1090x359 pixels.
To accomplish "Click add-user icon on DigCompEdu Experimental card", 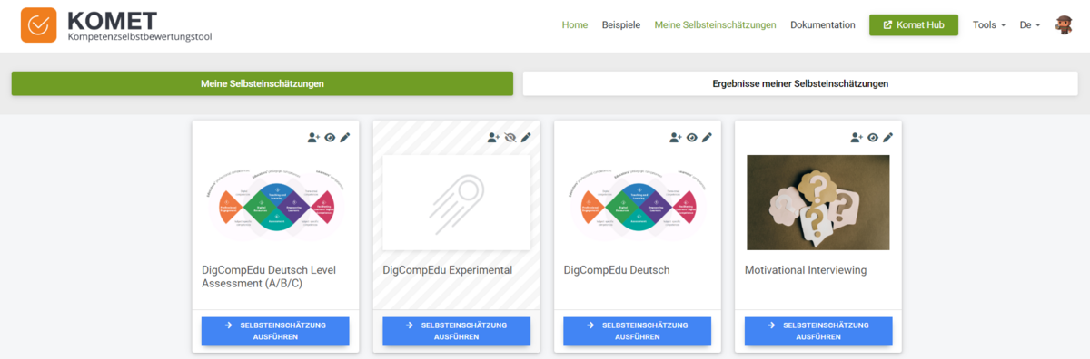I will [494, 138].
